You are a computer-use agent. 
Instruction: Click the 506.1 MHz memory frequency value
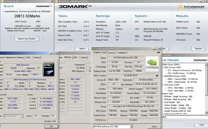pos(75,79)
